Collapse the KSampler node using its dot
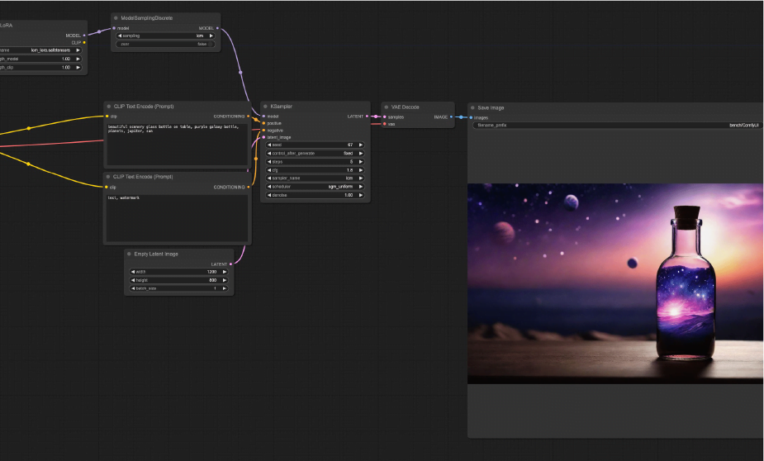Screen dimensions: 764x461 pos(265,107)
